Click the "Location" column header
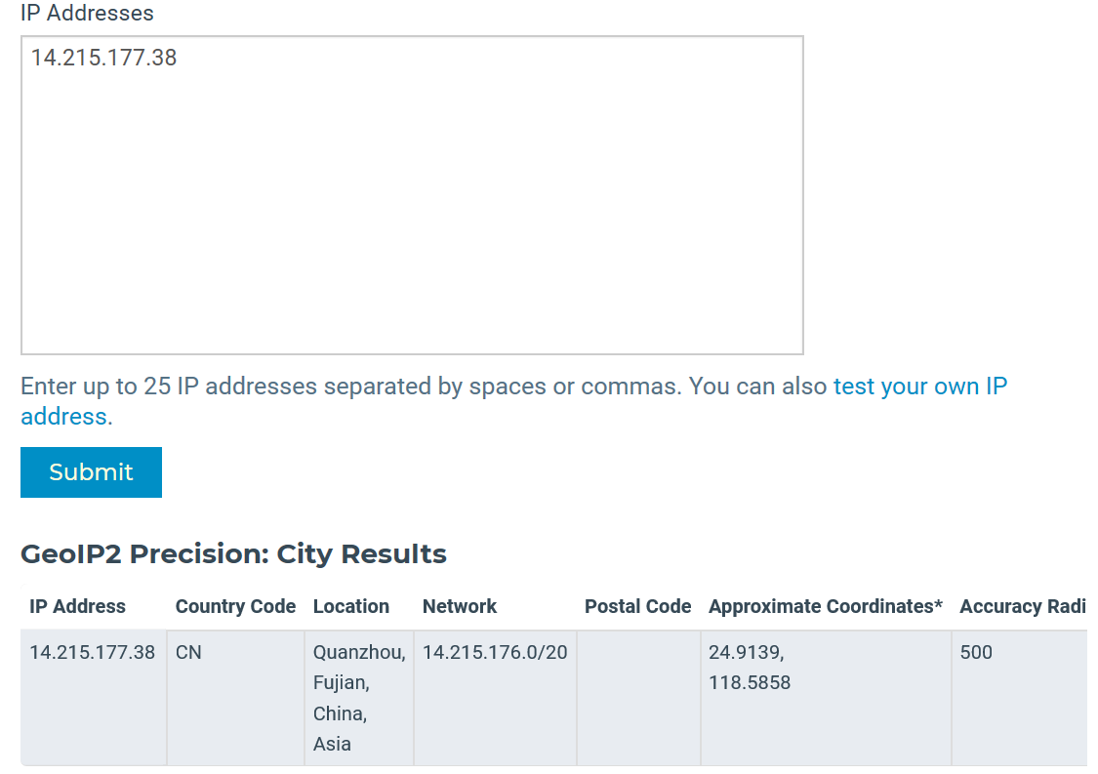Viewport: 1098px width, 774px height. pos(351,606)
